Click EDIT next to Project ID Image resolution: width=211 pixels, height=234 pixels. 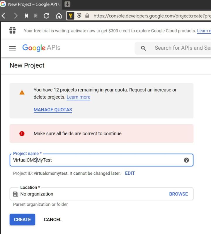(x=130, y=173)
